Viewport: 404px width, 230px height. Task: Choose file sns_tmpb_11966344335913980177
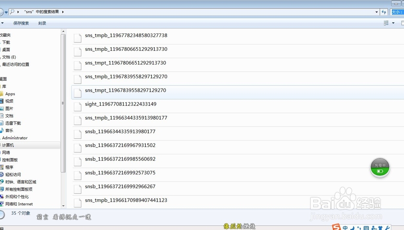click(x=126, y=118)
